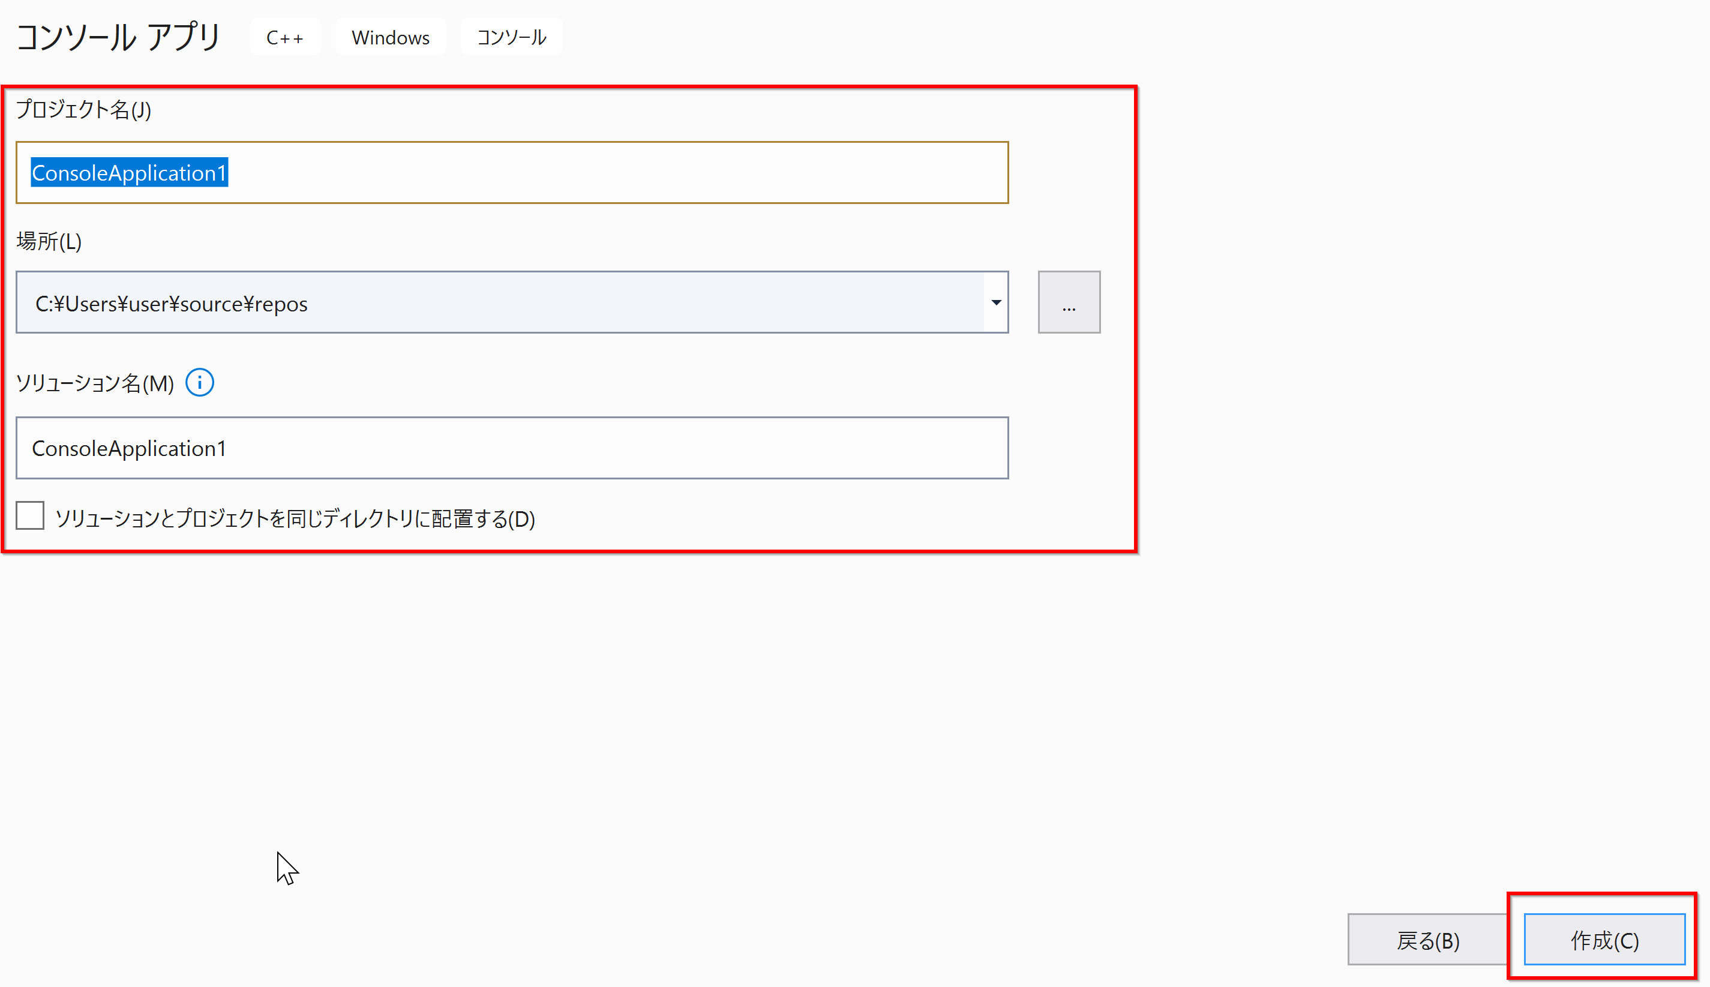Screen dimensions: 1710x987
Task: Click the solution name info icon
Action: (x=199, y=383)
